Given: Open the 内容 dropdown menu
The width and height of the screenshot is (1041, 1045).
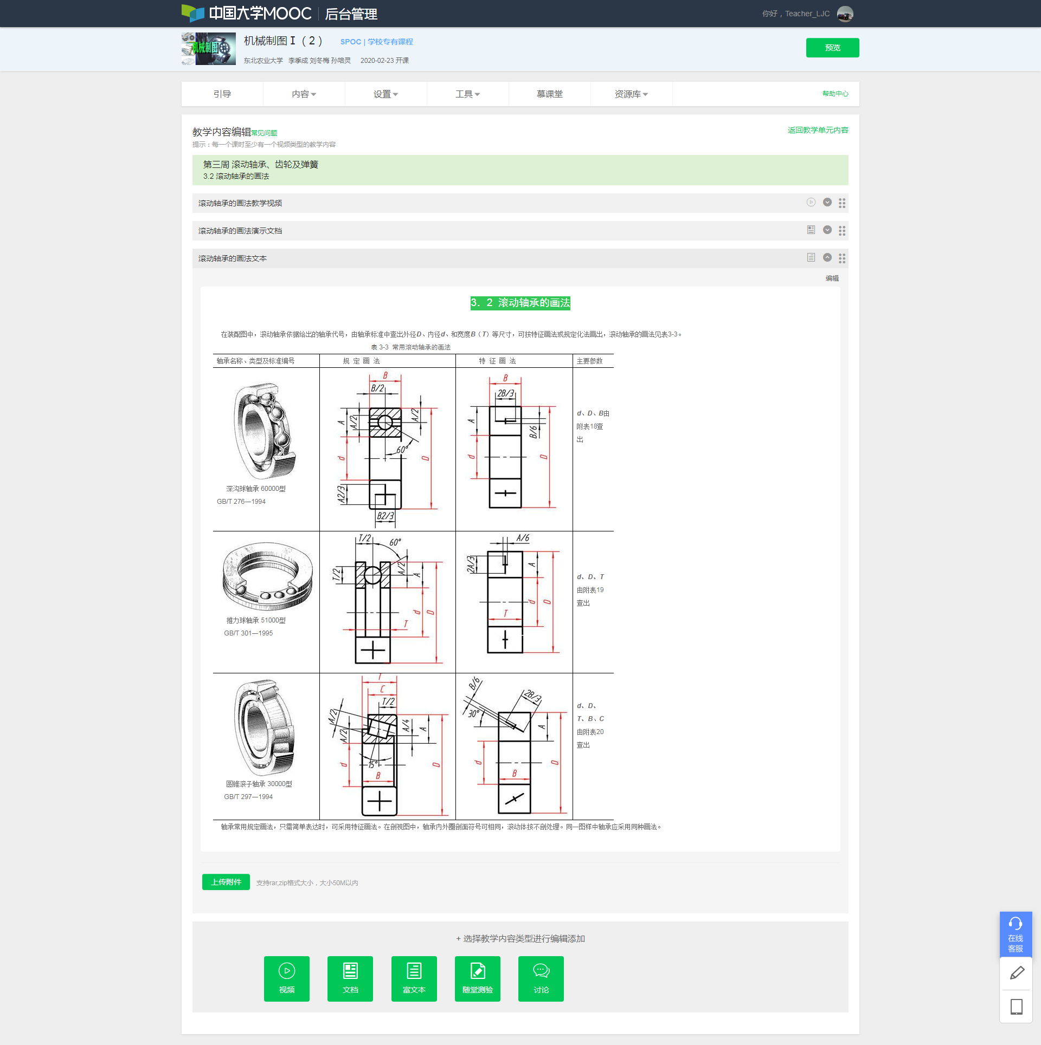Looking at the screenshot, I should point(304,94).
